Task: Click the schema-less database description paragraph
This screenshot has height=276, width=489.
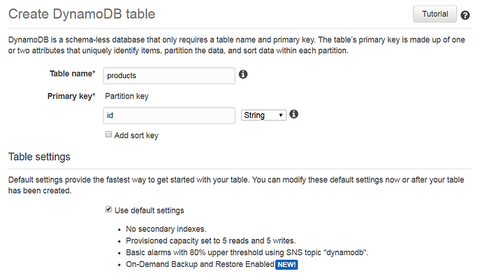Action: (x=237, y=45)
